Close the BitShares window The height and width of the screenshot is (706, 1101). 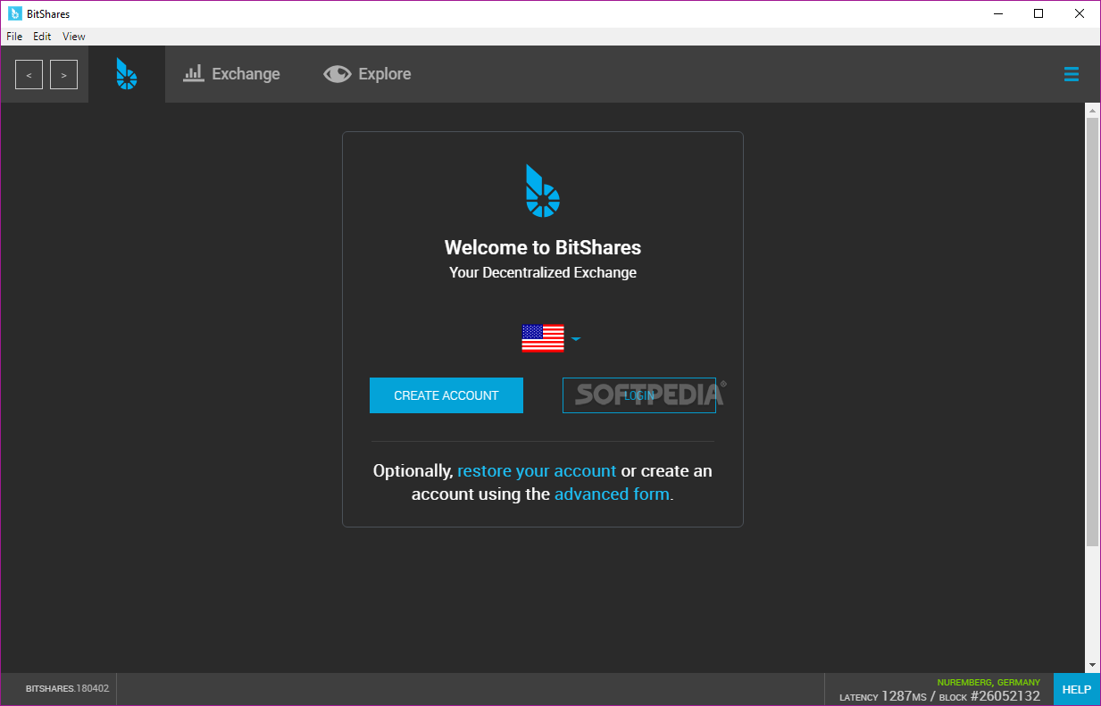1080,13
